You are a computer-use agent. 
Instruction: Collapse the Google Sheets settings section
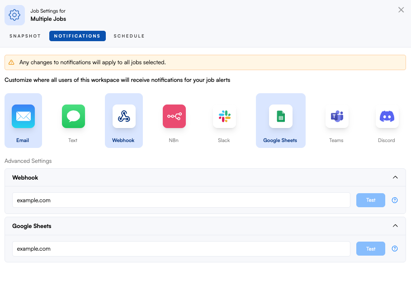tap(395, 226)
